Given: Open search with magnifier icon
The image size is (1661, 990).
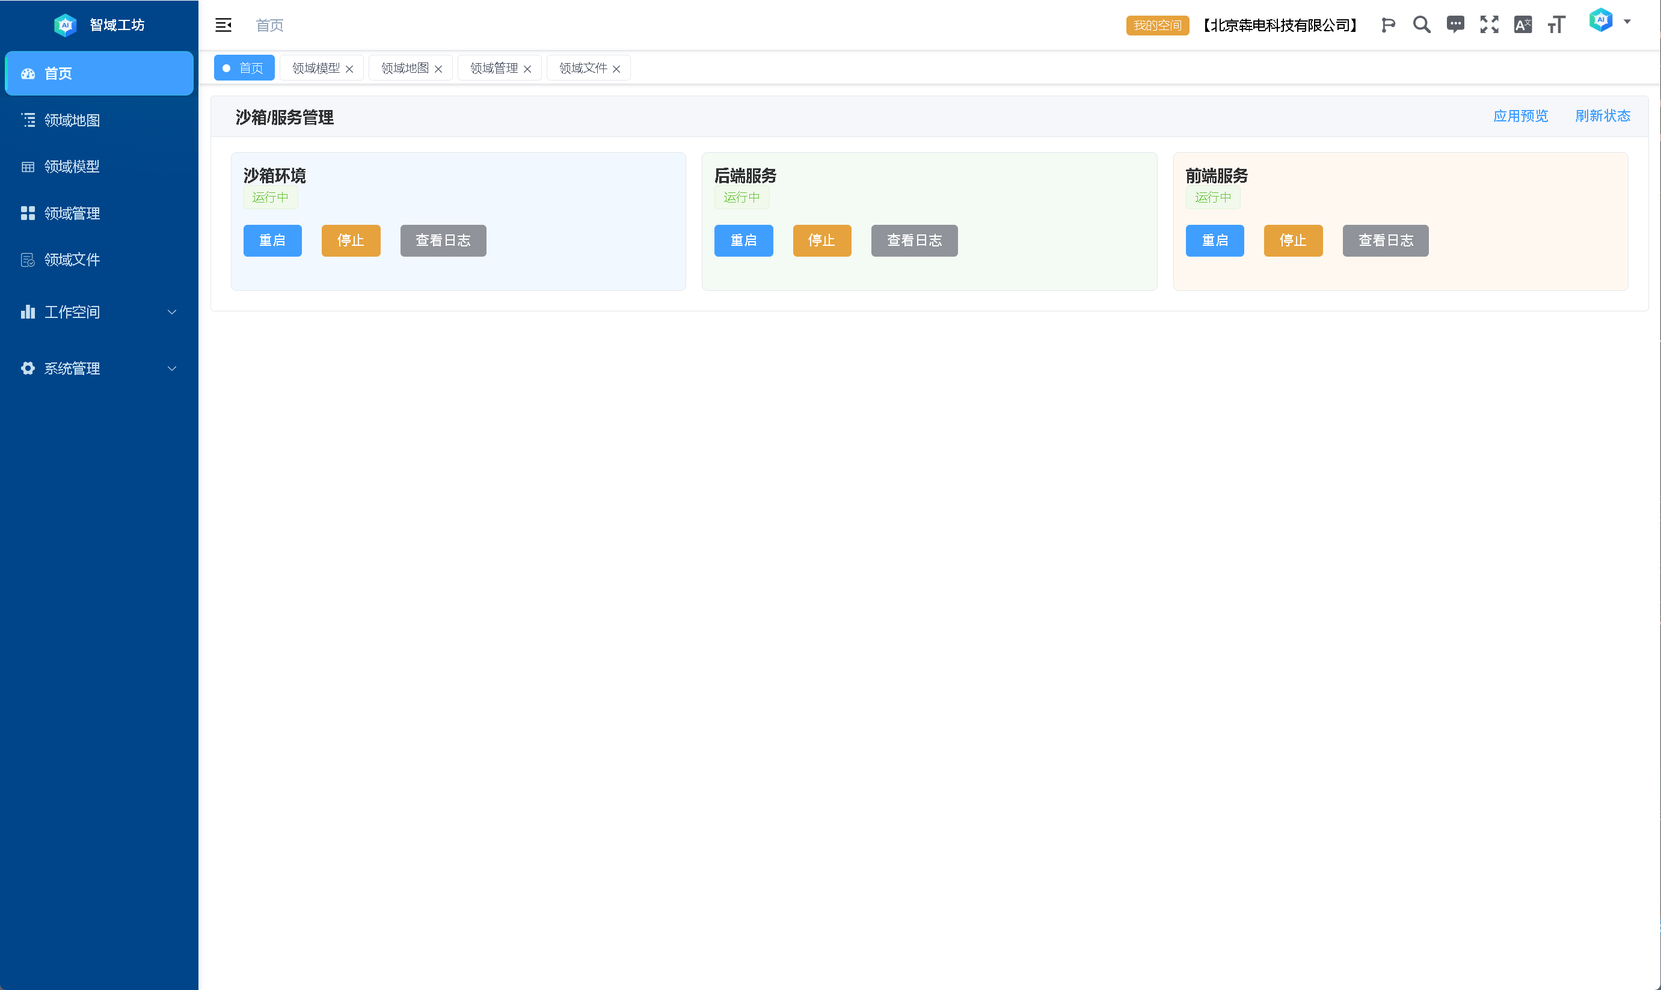Looking at the screenshot, I should [1422, 25].
